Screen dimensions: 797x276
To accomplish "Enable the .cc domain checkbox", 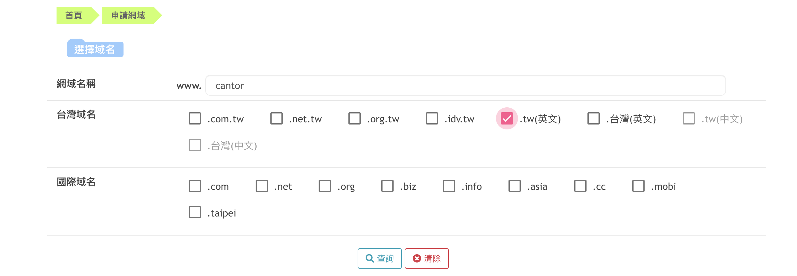I will 580,186.
